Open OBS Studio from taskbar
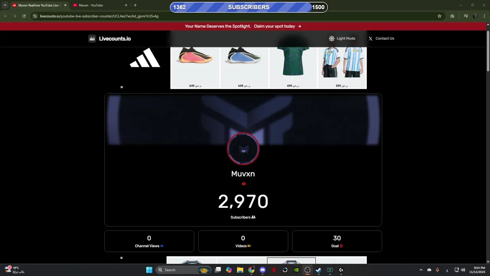This screenshot has height=276, width=490. point(307,270)
